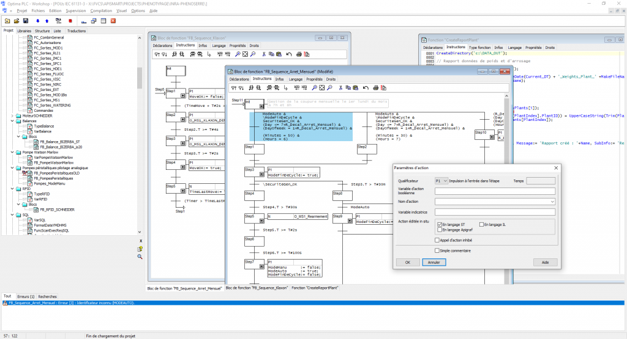The height and width of the screenshot is (339, 627).
Task: Click undo arrow in FB_Sequence_Klaxon toolbar
Action: 289,54
